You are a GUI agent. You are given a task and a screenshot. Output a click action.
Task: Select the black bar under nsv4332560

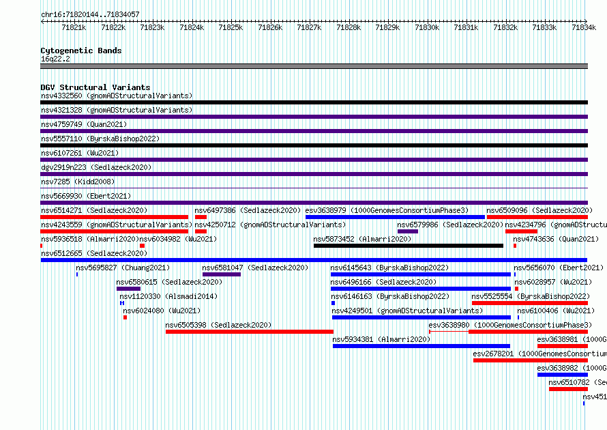tap(314, 102)
